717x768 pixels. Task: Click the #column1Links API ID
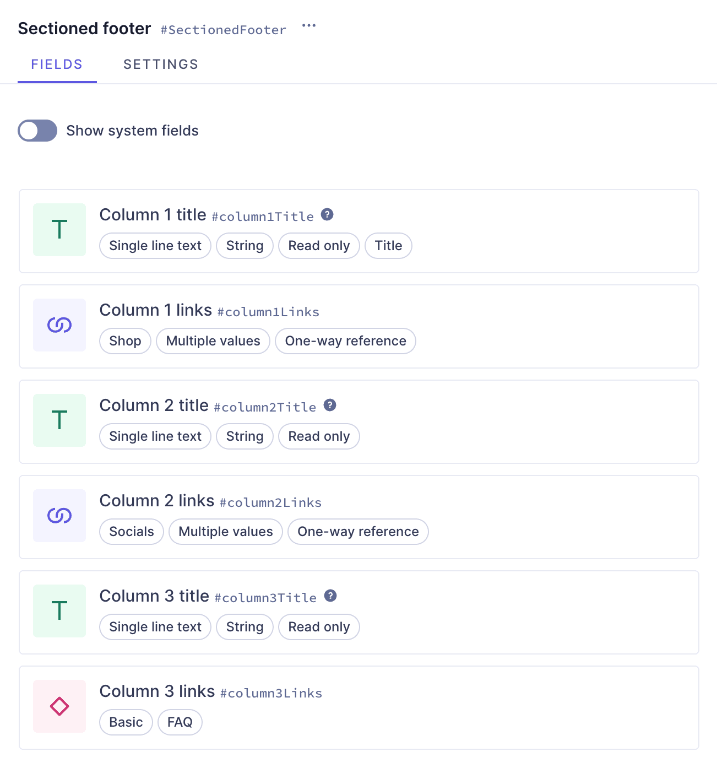[x=268, y=312]
